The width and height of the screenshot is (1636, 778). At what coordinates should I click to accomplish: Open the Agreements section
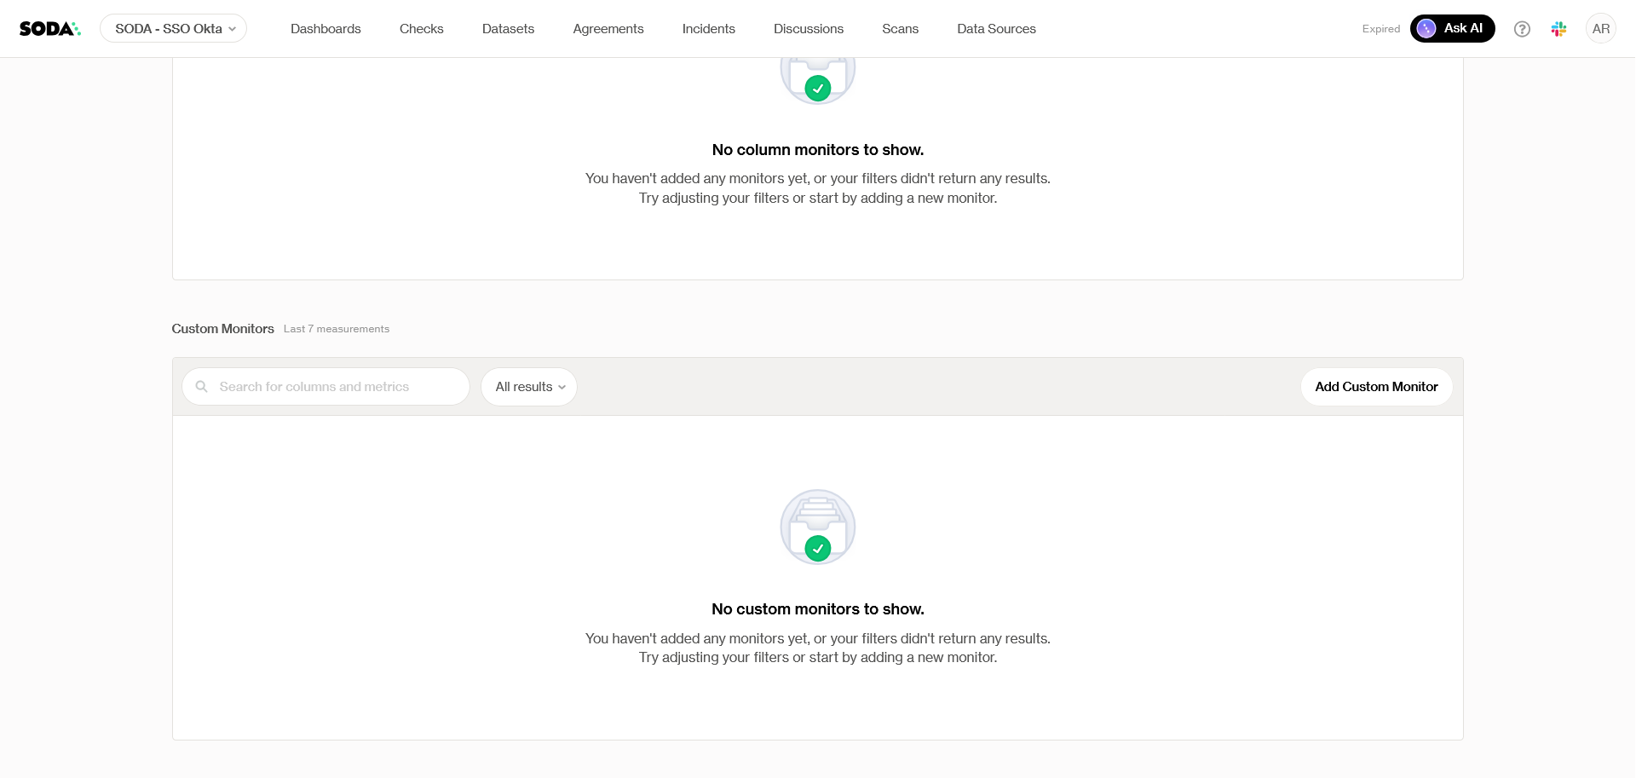tap(608, 29)
